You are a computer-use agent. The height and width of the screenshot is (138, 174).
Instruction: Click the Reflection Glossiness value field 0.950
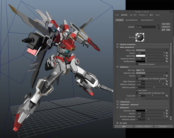pos(140,84)
